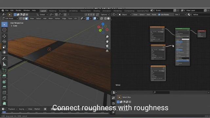Toggle X-Ray display in viewport header
The width and height of the screenshot is (210, 118).
click(101, 18)
